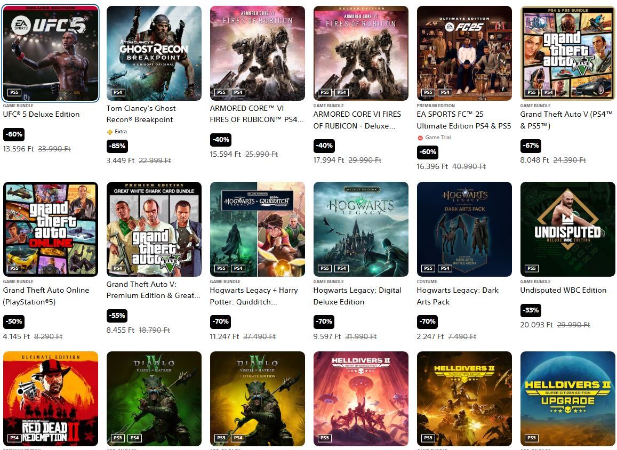Click the Game Trial icon under EA SPORTS FC 25
The width and height of the screenshot is (617, 450).
coord(420,138)
